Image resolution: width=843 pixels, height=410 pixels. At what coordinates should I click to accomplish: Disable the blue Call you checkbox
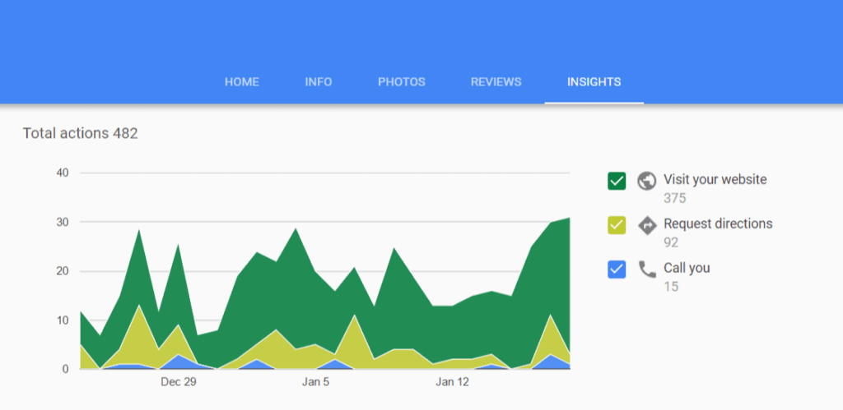[617, 269]
